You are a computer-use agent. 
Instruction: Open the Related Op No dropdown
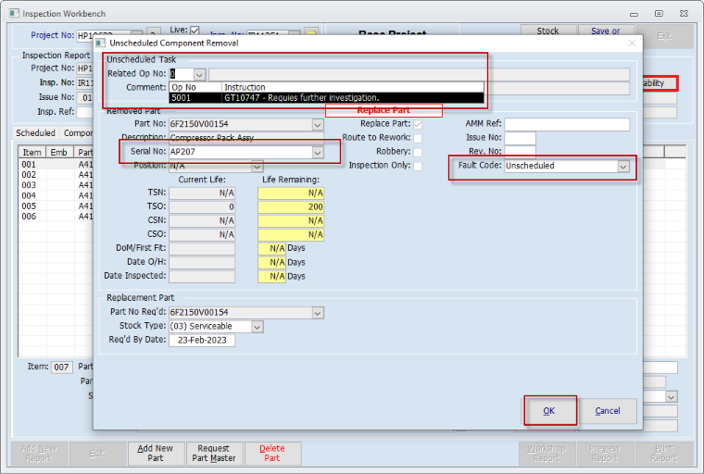click(x=199, y=74)
